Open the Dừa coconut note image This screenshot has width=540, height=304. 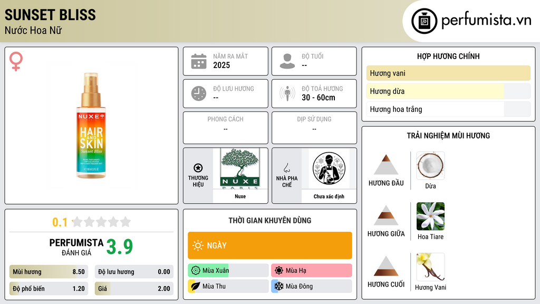pos(430,166)
